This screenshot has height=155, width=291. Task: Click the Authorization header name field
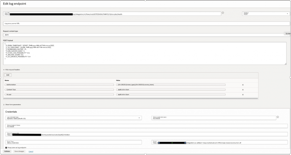pos(59,85)
